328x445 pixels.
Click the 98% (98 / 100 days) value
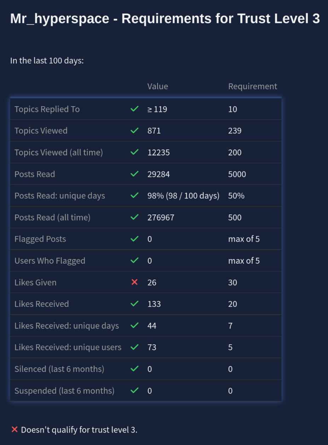pos(183,196)
